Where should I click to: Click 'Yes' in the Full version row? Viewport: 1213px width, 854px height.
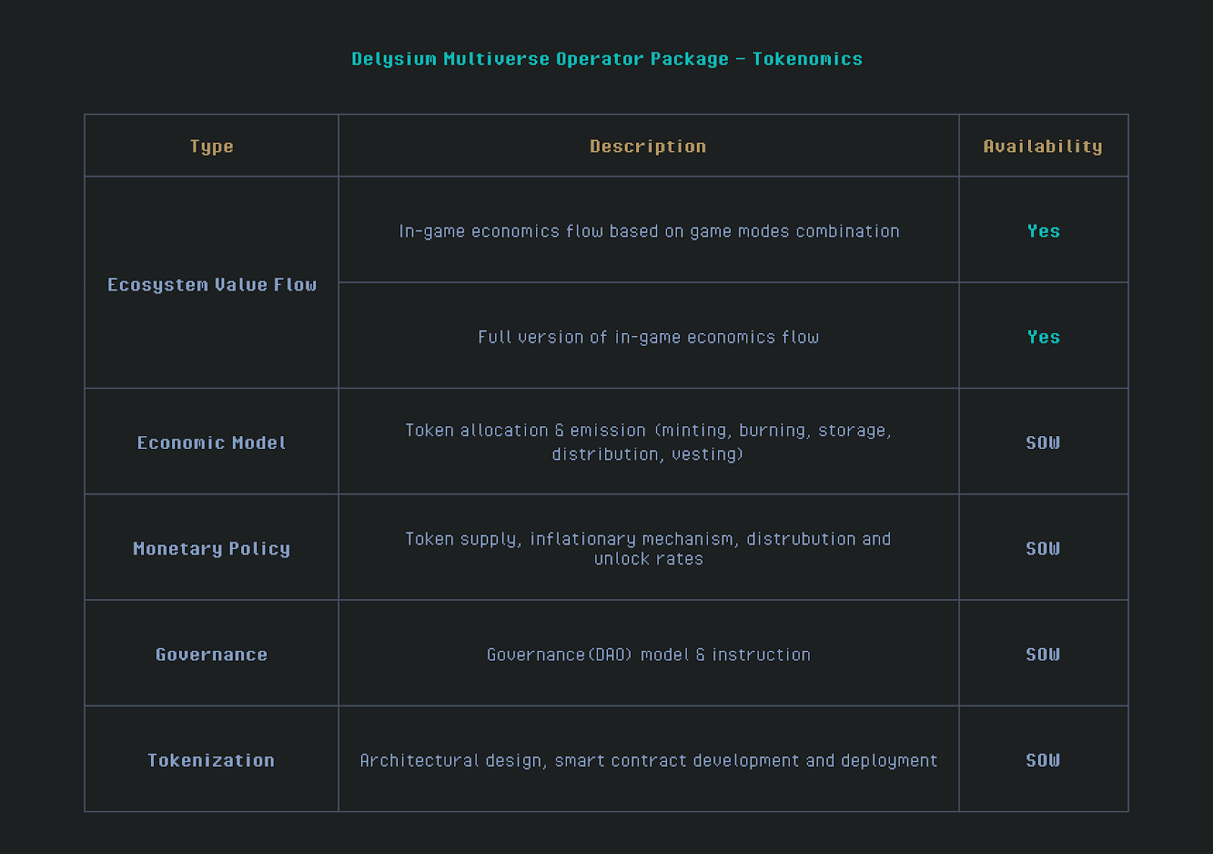tap(1043, 337)
